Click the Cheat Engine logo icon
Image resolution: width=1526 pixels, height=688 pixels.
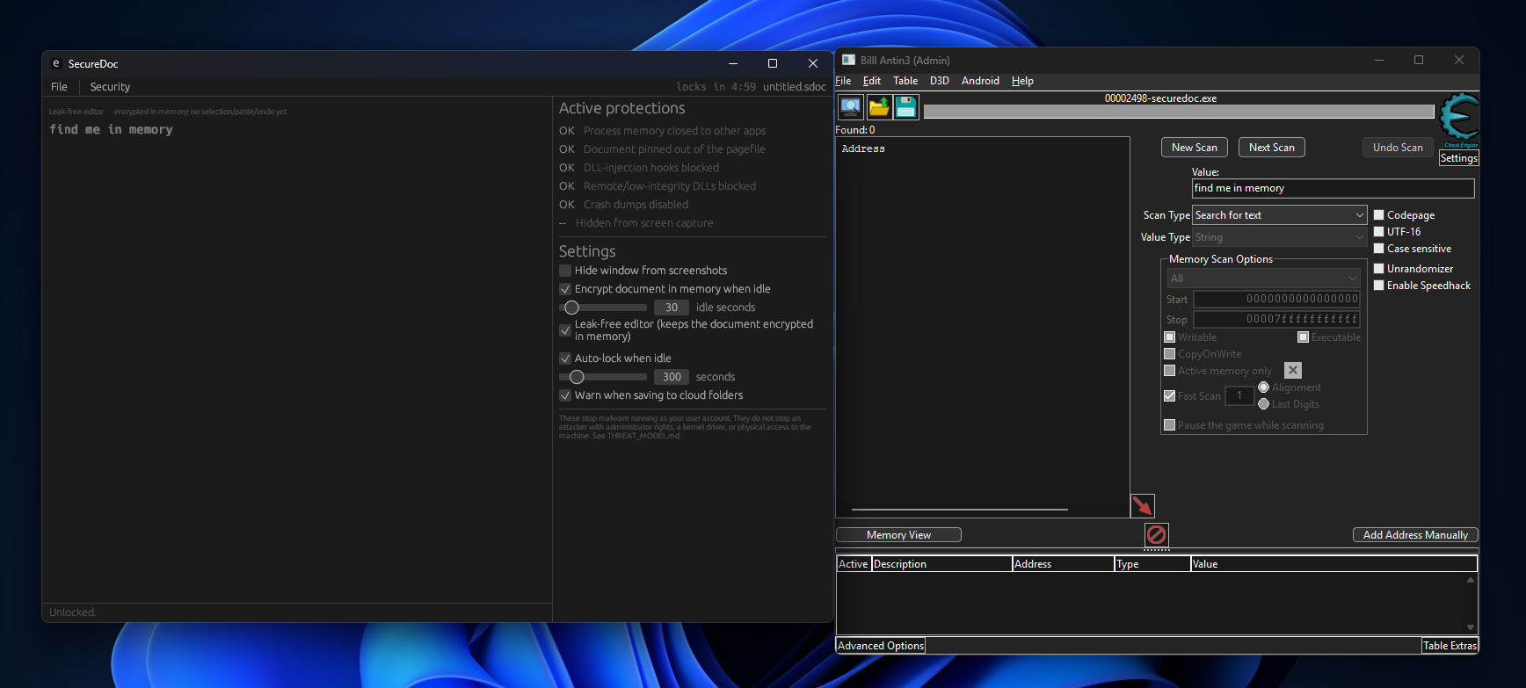1459,120
